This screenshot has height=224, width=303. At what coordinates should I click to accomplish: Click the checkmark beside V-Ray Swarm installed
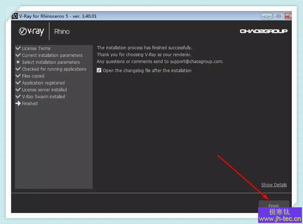(18, 96)
